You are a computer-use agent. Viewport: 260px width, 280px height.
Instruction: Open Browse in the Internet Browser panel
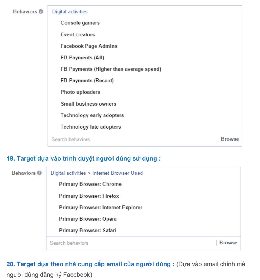pos(228,242)
